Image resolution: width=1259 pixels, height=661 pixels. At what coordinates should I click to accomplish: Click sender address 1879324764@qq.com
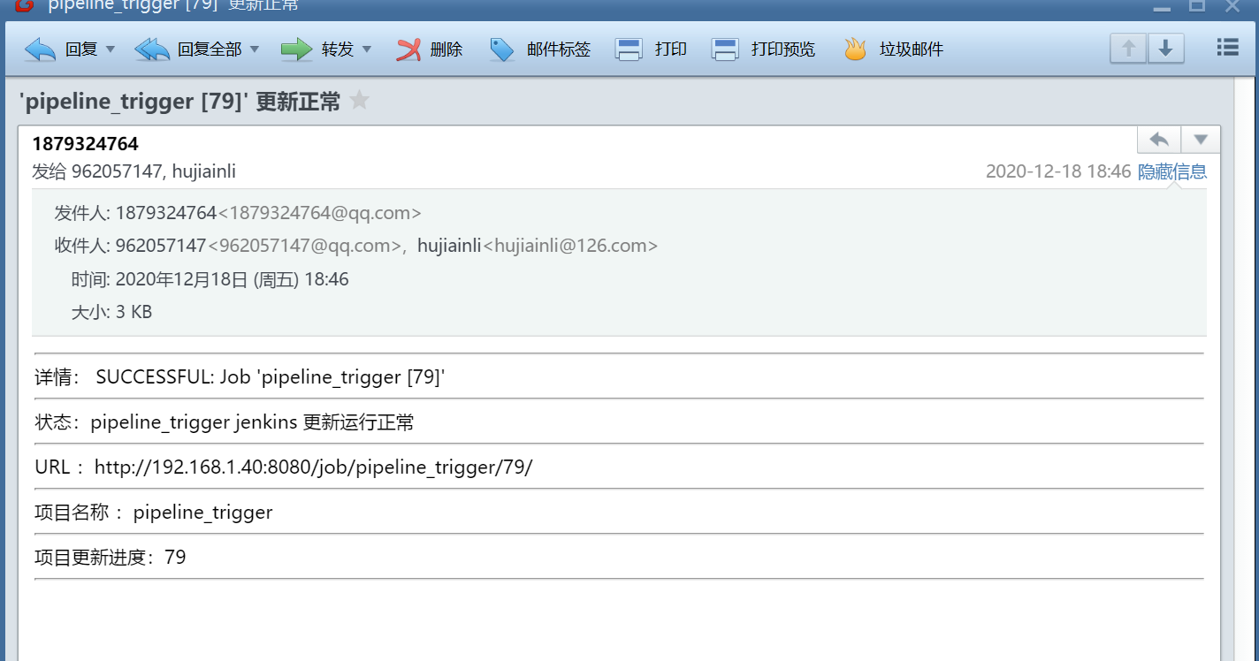pyautogui.click(x=319, y=213)
